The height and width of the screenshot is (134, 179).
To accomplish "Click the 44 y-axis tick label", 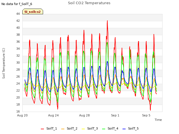I will tap(18, 14).
